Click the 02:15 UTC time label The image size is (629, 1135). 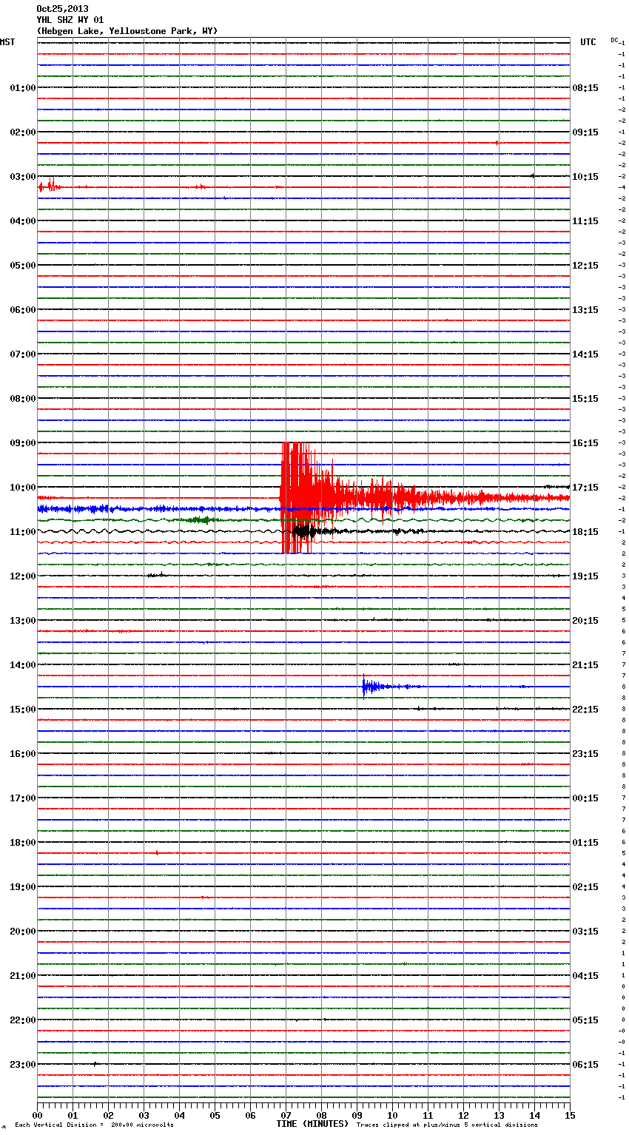pos(585,887)
